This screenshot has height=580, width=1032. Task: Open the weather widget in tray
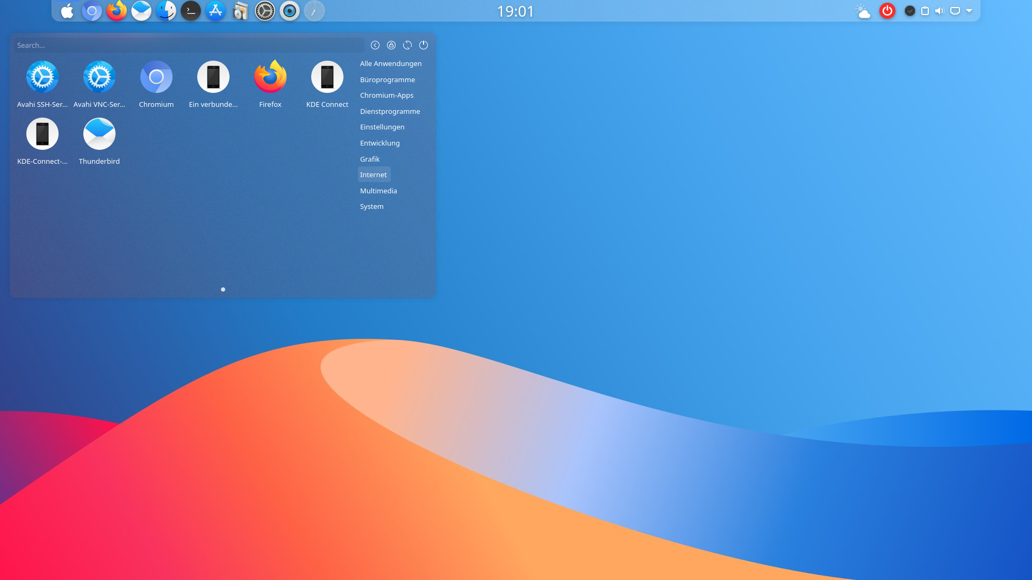[x=863, y=11]
